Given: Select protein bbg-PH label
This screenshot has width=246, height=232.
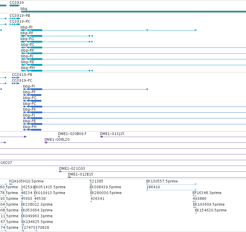Looking at the screenshot, I should tap(30, 127).
